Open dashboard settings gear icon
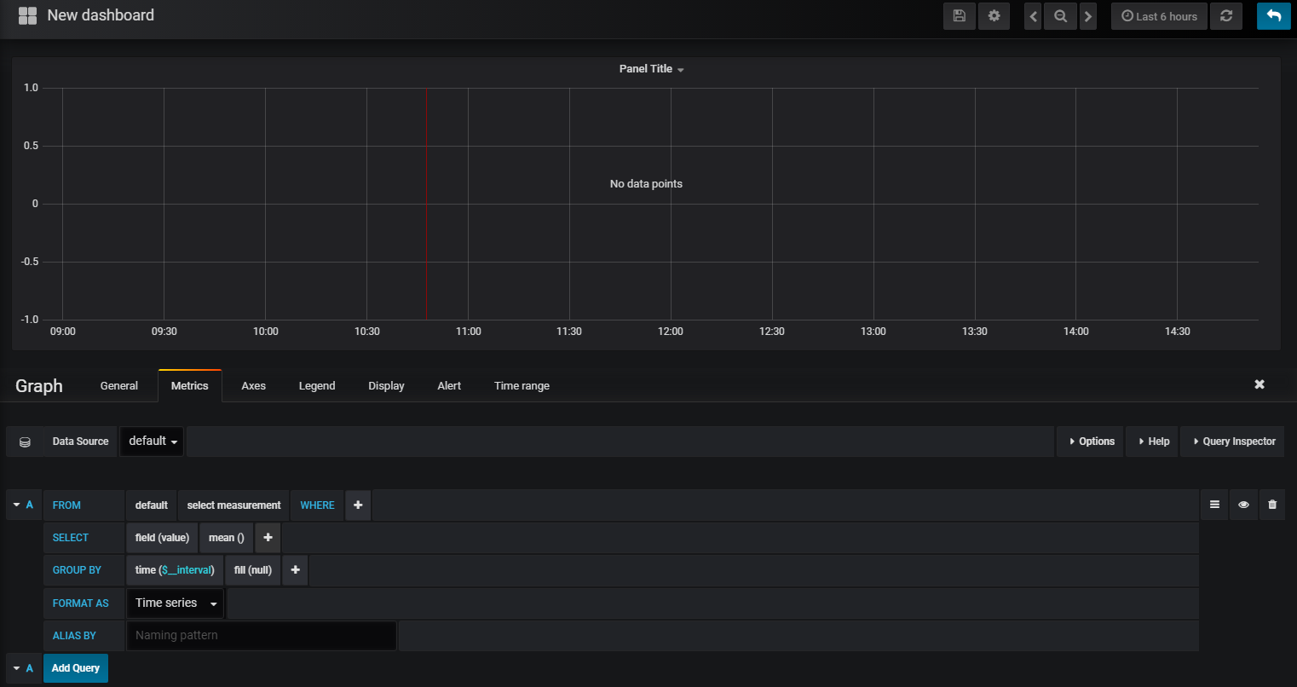1297x687 pixels. [994, 16]
